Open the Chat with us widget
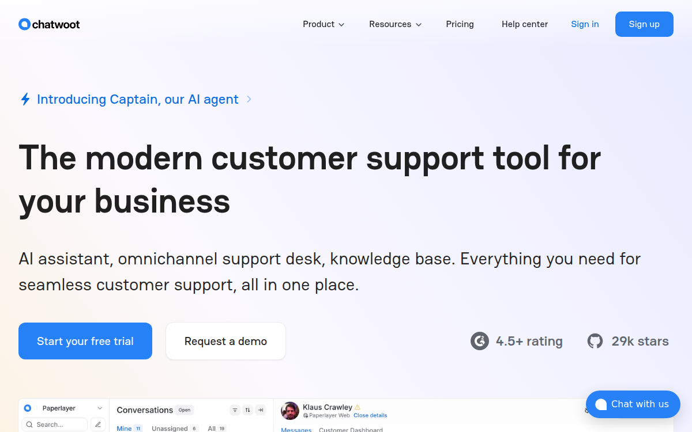Viewport: 692px width, 432px height. point(633,404)
